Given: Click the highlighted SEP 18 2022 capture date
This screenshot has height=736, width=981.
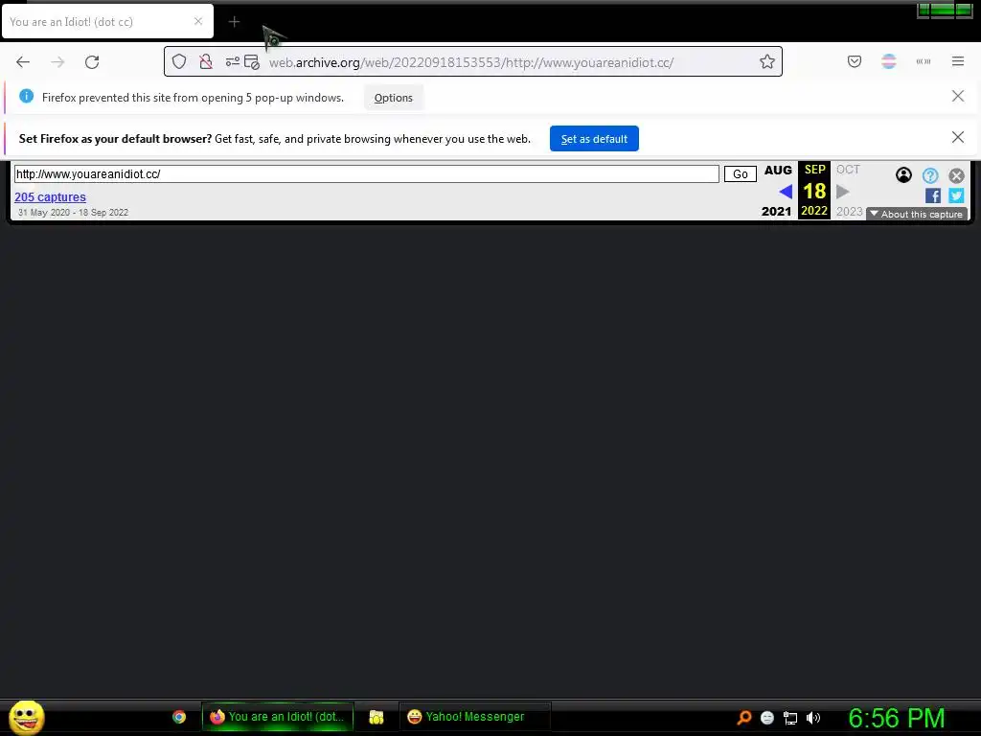Looking at the screenshot, I should tap(814, 191).
